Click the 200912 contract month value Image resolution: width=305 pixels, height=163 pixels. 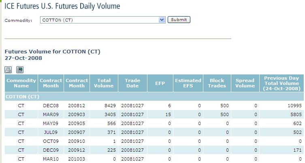(x=77, y=150)
